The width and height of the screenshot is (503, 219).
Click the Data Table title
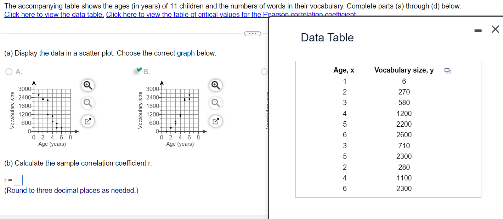coord(327,38)
